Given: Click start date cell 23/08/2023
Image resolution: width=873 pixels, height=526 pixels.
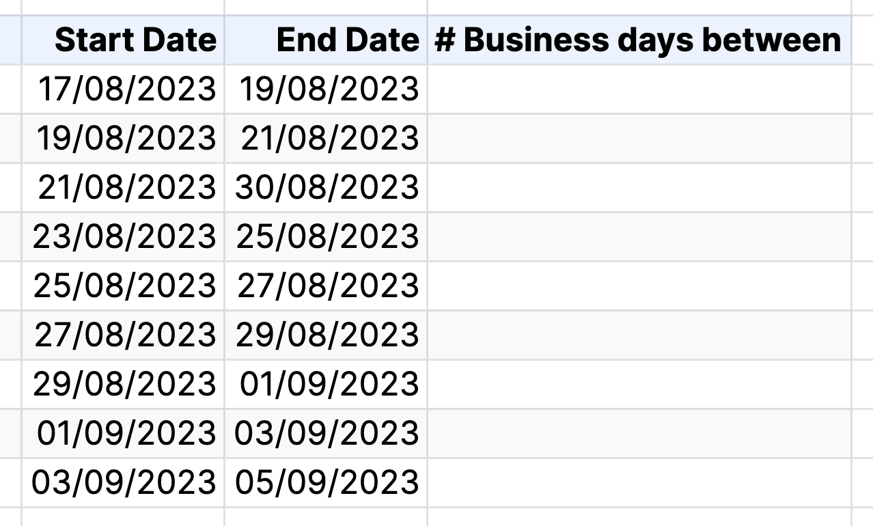Looking at the screenshot, I should 123,237.
